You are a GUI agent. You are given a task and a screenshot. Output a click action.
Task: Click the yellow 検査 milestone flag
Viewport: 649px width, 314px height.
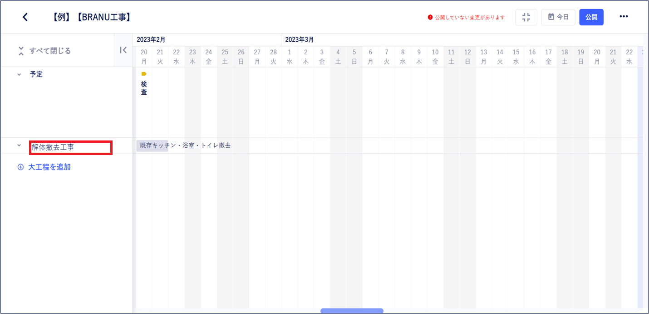[x=144, y=74]
